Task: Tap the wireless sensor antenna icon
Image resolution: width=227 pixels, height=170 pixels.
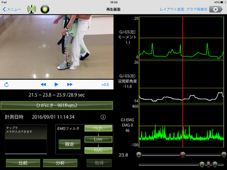Action: tap(32, 9)
